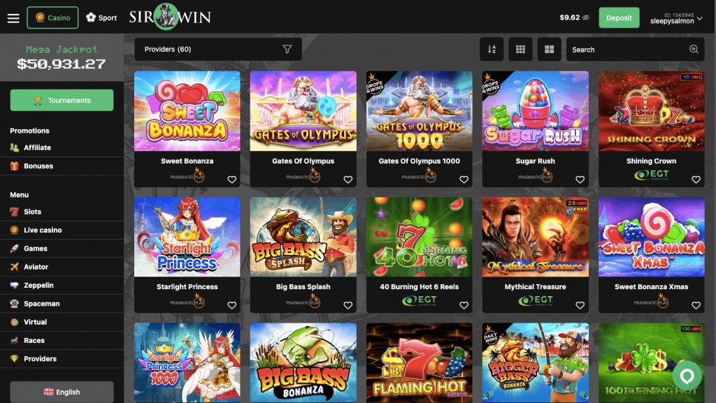Open the Tournaments button

pos(62,101)
